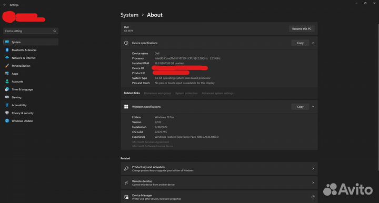
Task: Open Network & internet settings
Action: tap(31, 58)
